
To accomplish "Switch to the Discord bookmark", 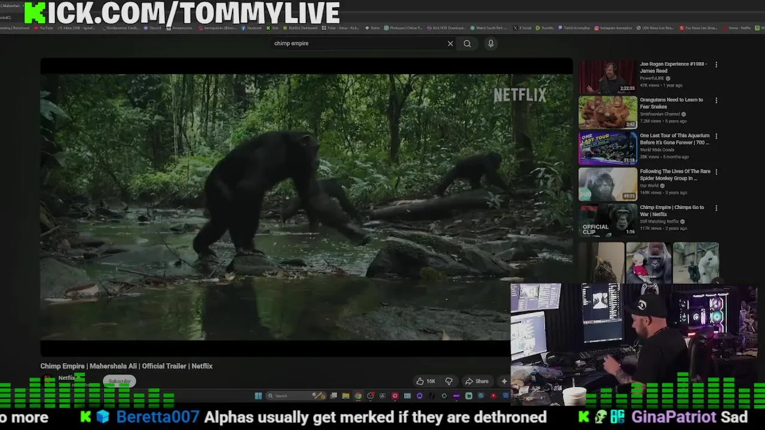I will click(x=152, y=28).
